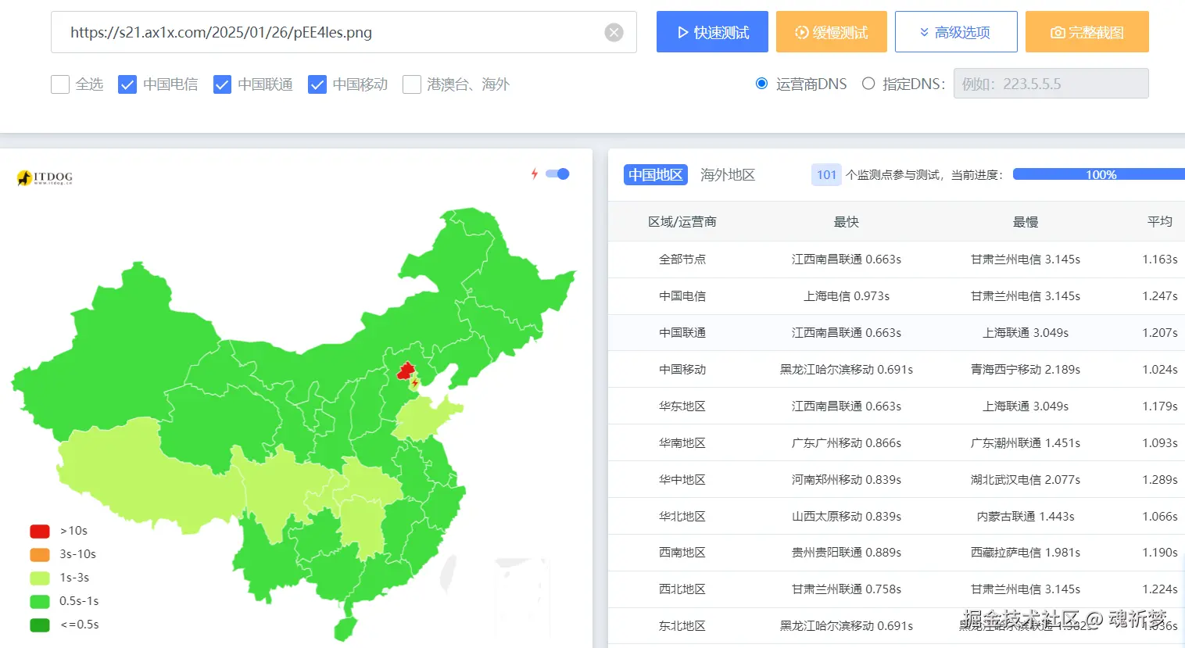Viewport: 1185px width, 648px height.
Task: Select the 运营商DNS radio option
Action: tap(761, 84)
